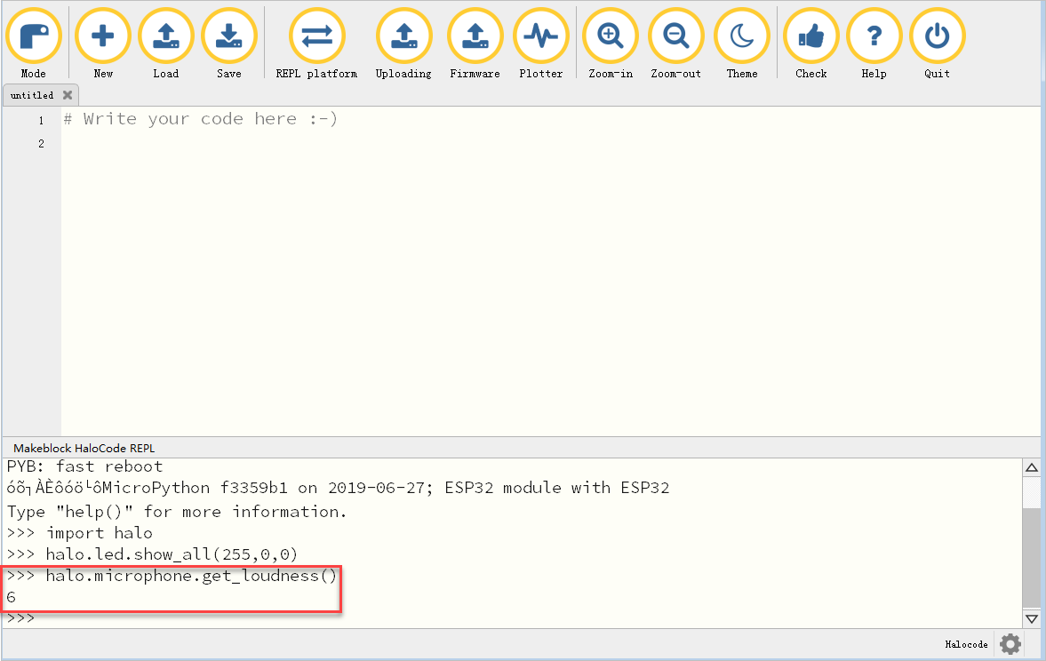Click the REPL scroll down arrow
This screenshot has width=1046, height=661.
click(x=1031, y=618)
